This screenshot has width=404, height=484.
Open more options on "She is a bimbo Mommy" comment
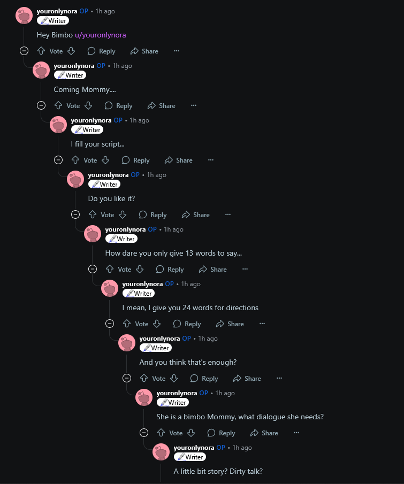point(296,433)
